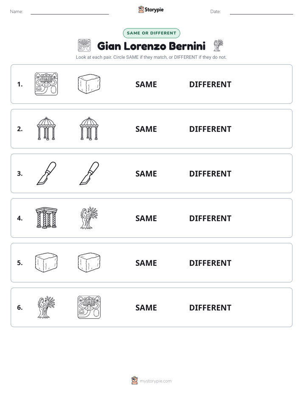Viewport: 303px width, 393px height.
Task: Choose SAME for pair 1
Action: click(146, 85)
